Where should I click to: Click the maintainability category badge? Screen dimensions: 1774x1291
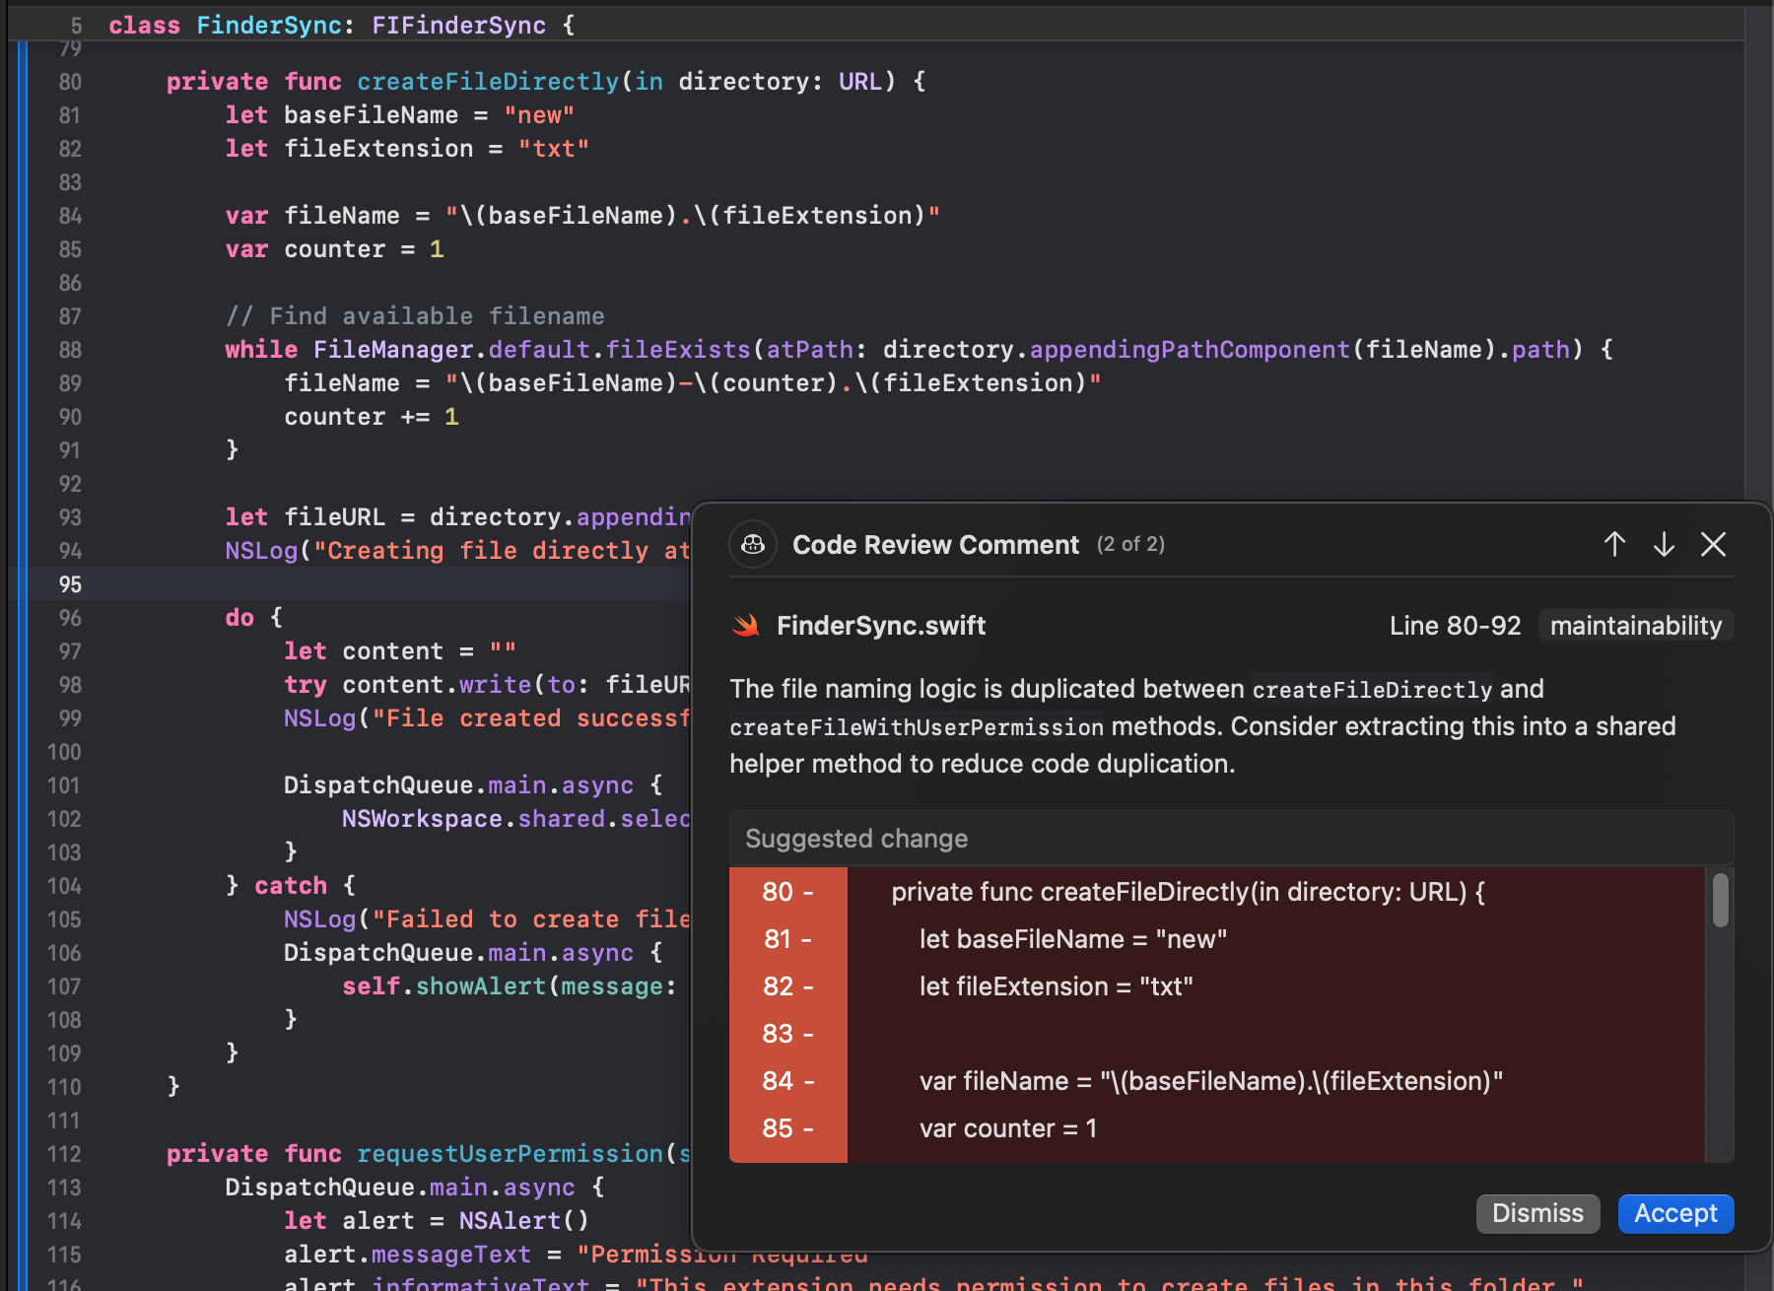[x=1635, y=625]
